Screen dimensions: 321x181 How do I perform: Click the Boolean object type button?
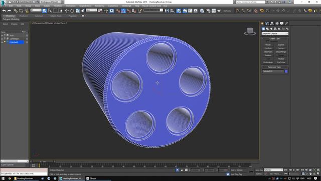pos(268,55)
